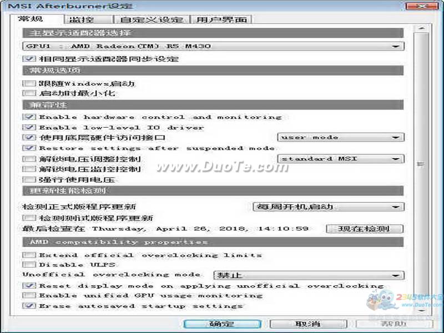Screen dimensions: 444x333
Task: Switch to the 监控 tab
Action: coord(88,19)
